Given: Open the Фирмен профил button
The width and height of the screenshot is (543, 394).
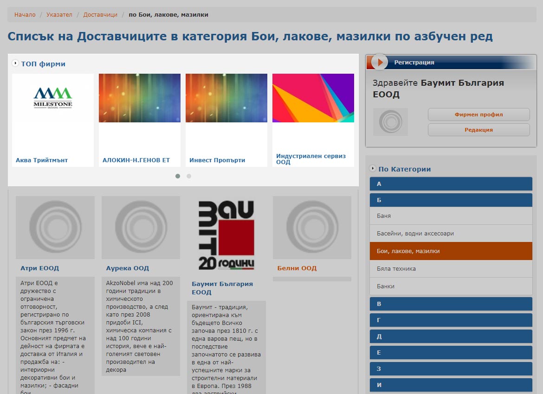Looking at the screenshot, I should click(x=479, y=114).
